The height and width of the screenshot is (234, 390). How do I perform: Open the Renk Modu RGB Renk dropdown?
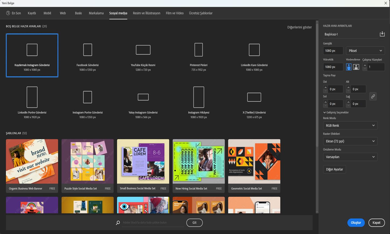click(x=350, y=125)
